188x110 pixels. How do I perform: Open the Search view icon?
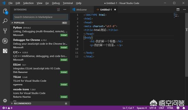click(5, 21)
